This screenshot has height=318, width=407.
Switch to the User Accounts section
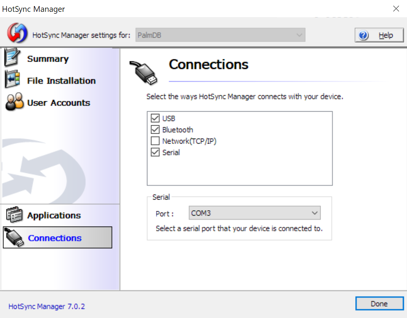click(x=59, y=102)
